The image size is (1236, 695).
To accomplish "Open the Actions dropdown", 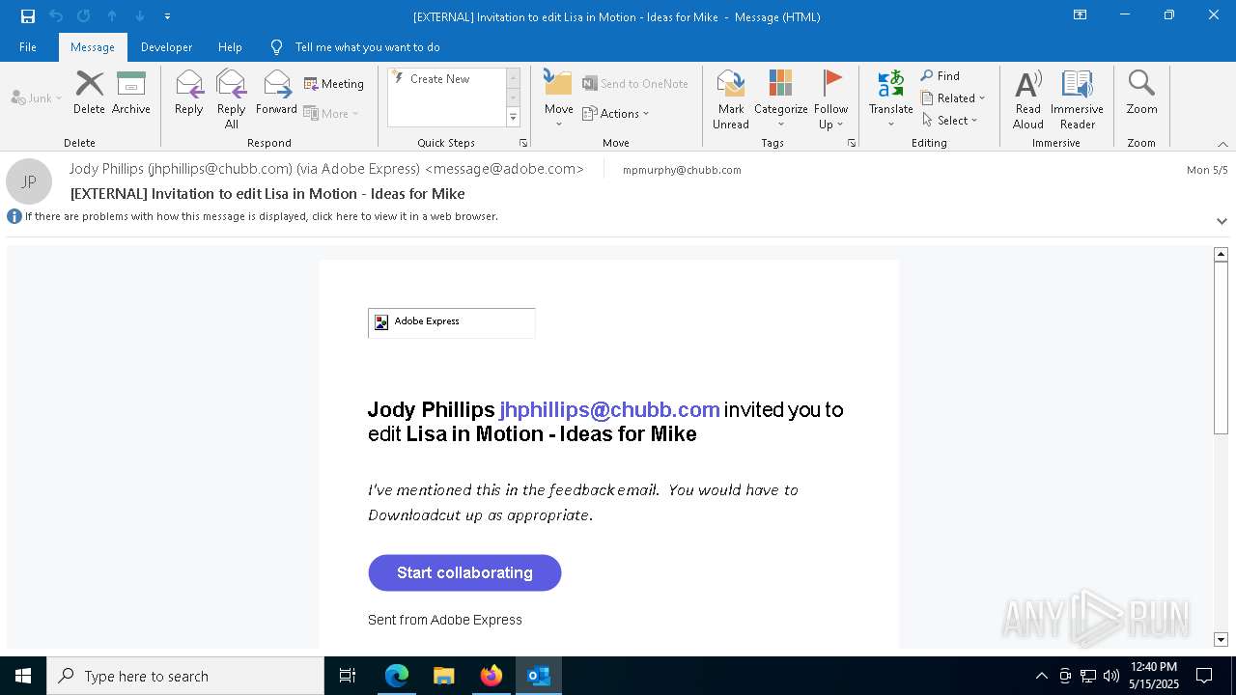I will click(x=616, y=113).
